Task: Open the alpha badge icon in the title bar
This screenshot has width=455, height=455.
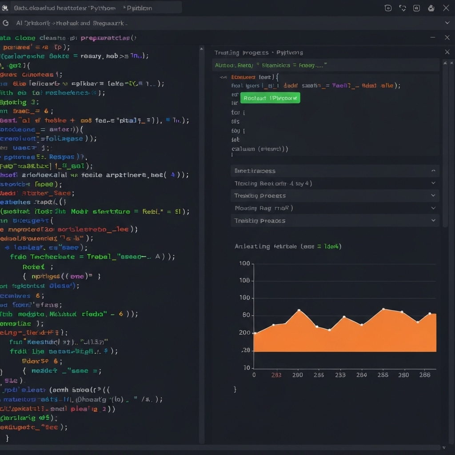Action: click(417, 8)
